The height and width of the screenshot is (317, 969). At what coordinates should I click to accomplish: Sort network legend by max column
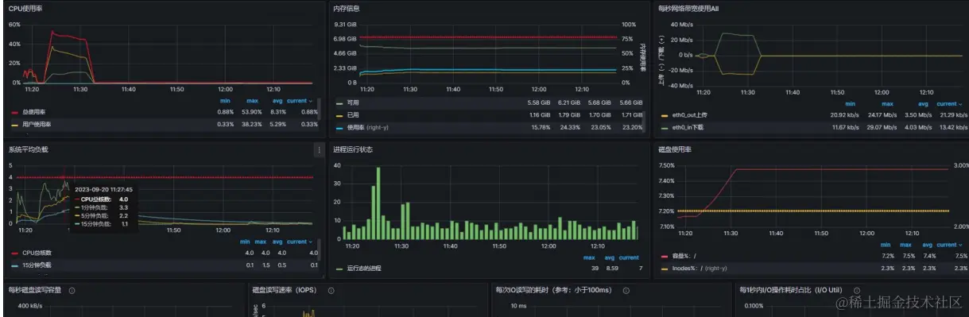tap(887, 103)
